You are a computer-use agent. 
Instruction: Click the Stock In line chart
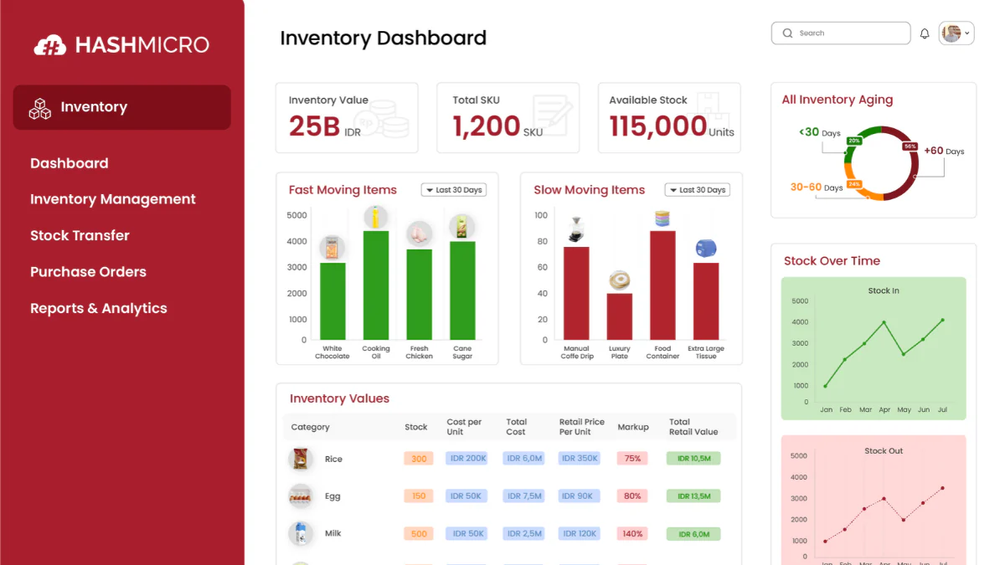click(874, 348)
